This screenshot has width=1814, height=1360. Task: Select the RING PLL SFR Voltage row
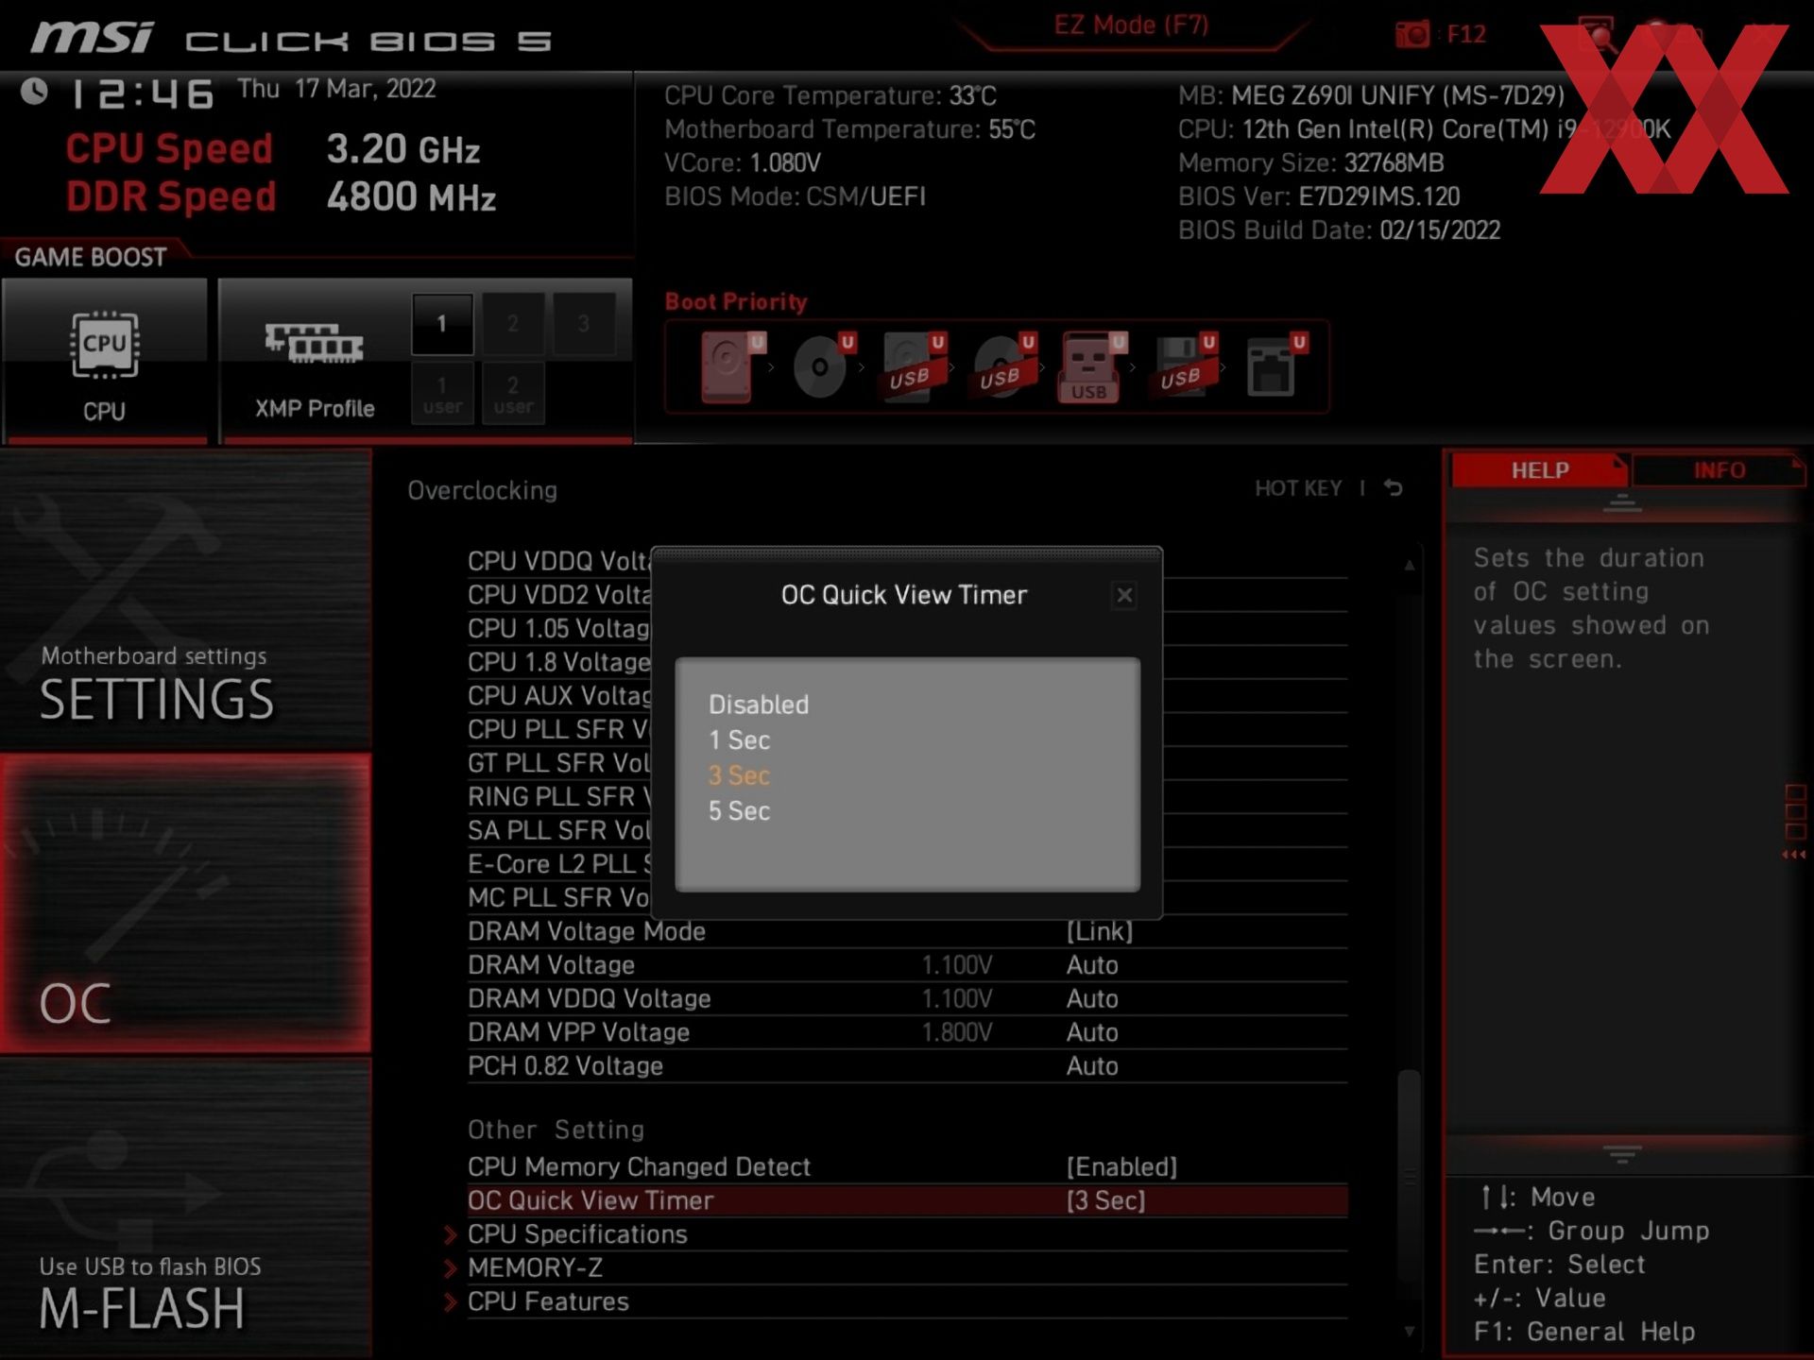(559, 797)
